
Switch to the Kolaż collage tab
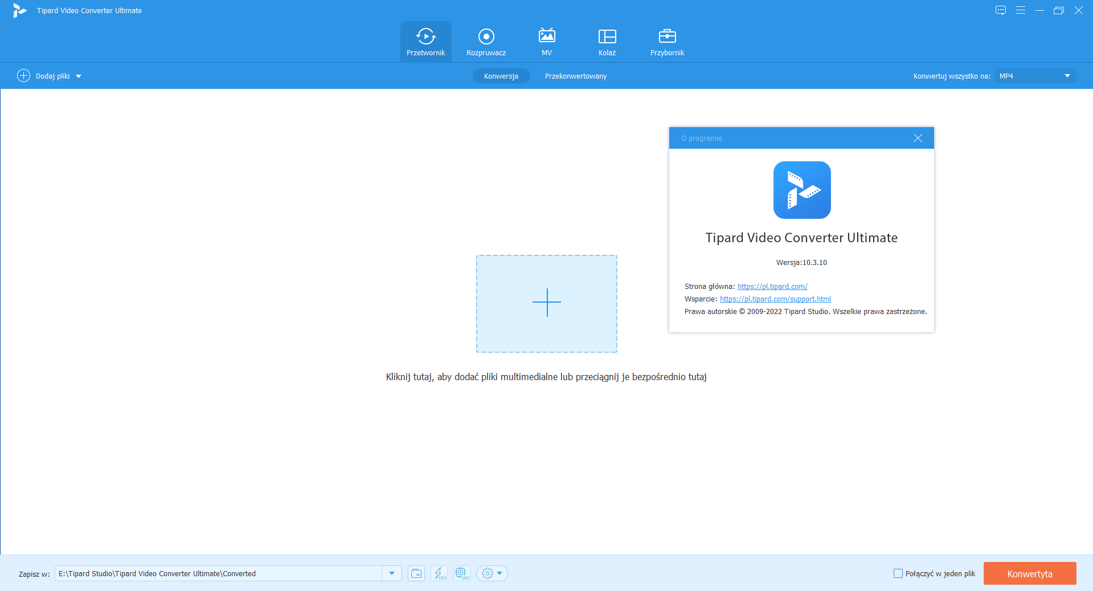(607, 42)
